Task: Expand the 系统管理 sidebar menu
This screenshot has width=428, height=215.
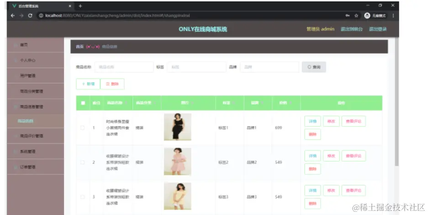Action: click(36, 152)
